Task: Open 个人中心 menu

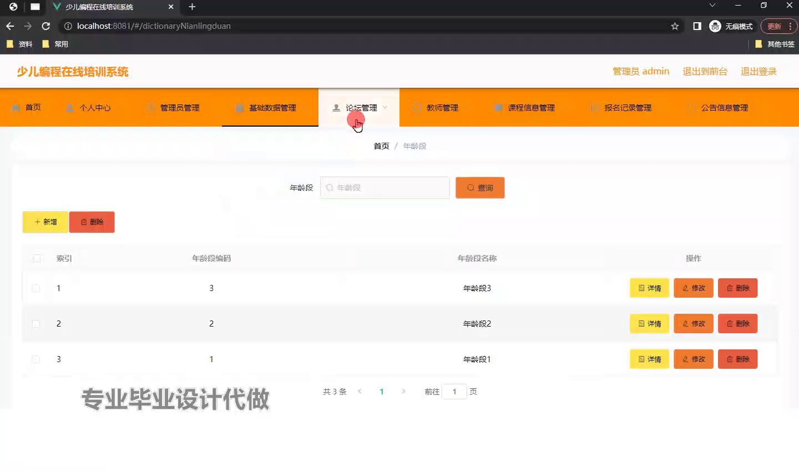Action: [89, 108]
